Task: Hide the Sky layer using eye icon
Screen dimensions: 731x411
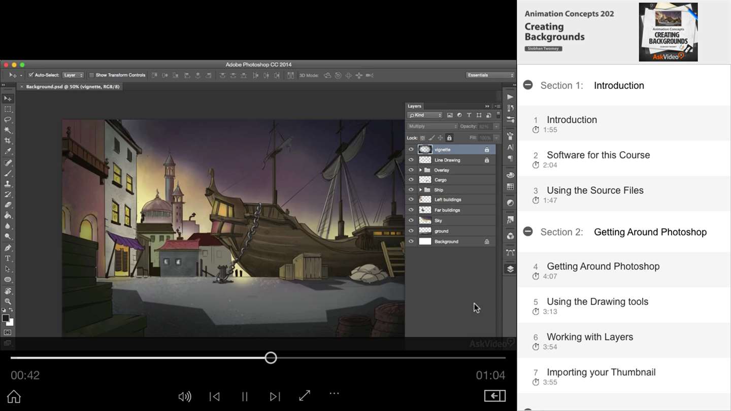Action: (x=411, y=221)
